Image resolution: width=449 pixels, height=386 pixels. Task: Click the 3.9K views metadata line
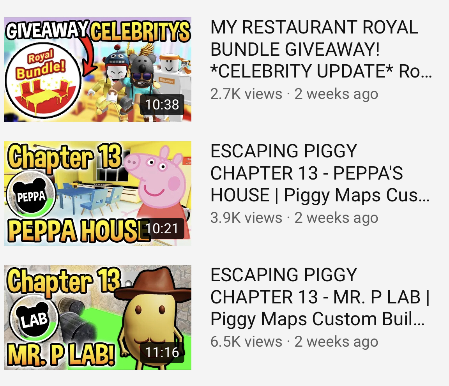pos(294,218)
